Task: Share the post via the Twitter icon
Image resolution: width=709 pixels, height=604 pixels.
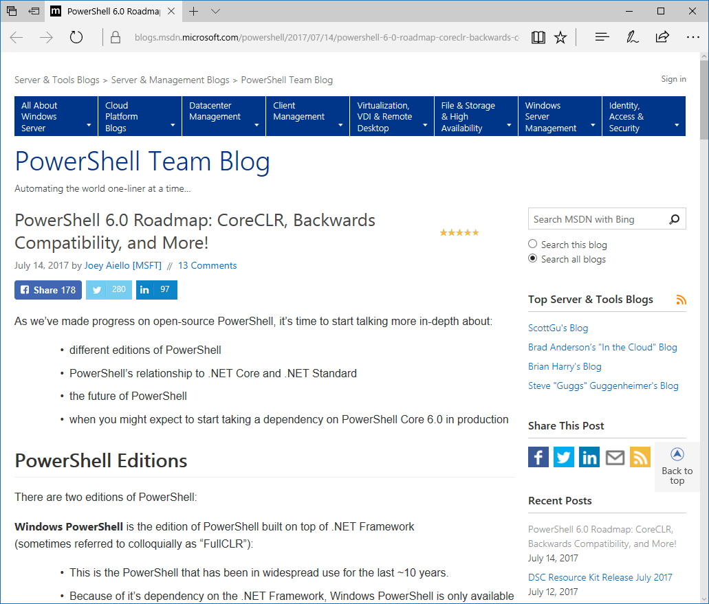Action: pos(564,456)
